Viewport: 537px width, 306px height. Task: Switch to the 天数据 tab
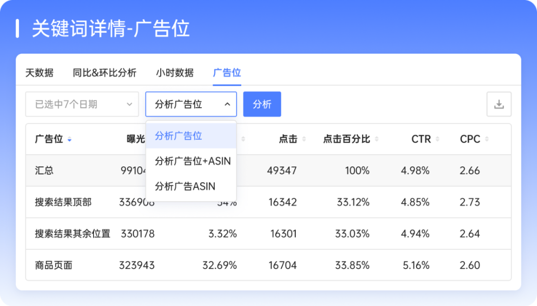[39, 73]
